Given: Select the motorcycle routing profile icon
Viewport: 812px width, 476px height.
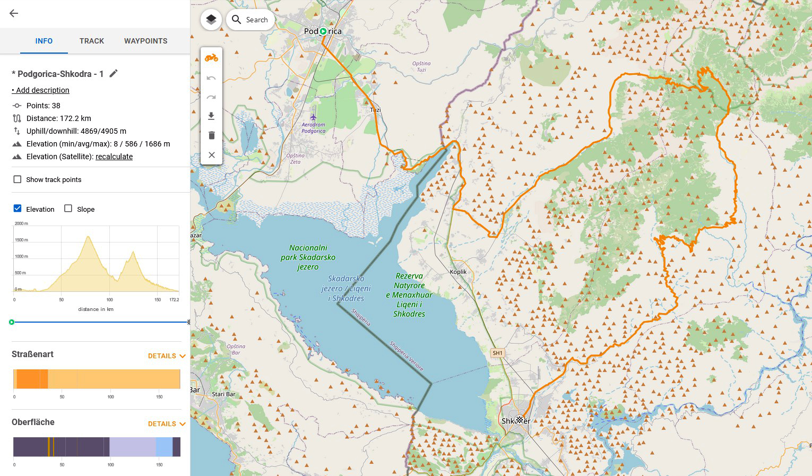Looking at the screenshot, I should coord(211,58).
